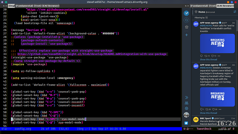238x134 pixels.
Task: Show thread for Armenian fighters tweet
Action: [x=208, y=113]
